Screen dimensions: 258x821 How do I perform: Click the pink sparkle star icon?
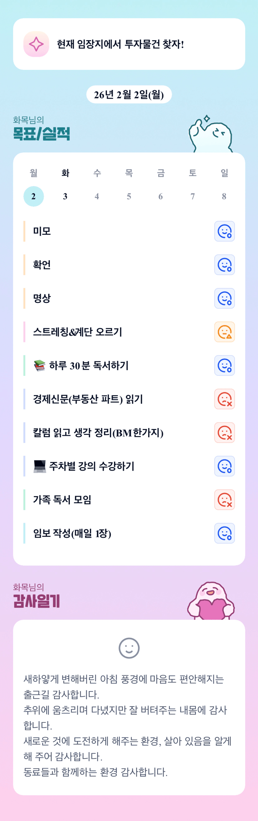point(36,44)
